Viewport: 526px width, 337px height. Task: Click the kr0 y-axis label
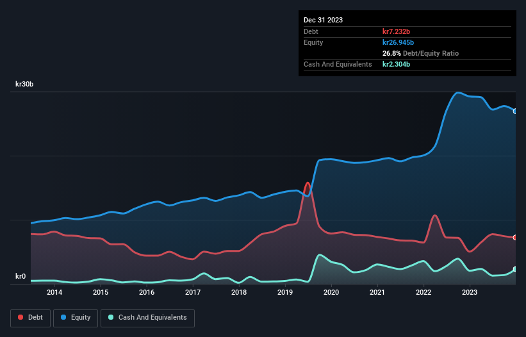point(21,276)
